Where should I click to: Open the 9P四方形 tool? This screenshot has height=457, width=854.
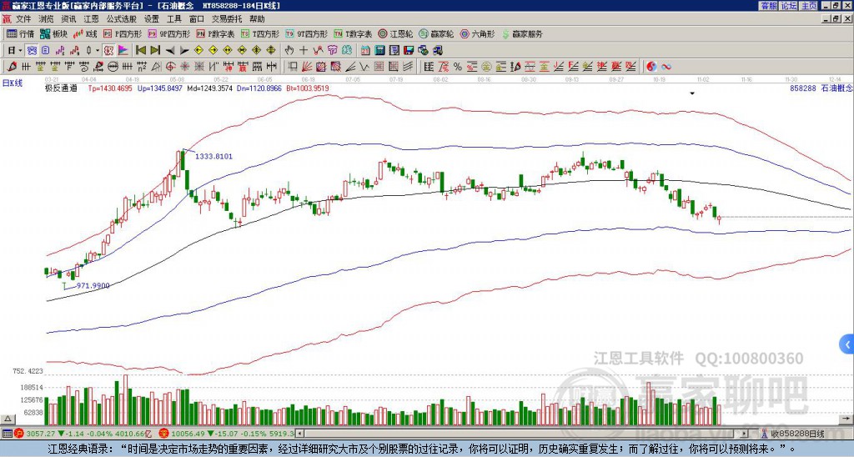coord(168,33)
